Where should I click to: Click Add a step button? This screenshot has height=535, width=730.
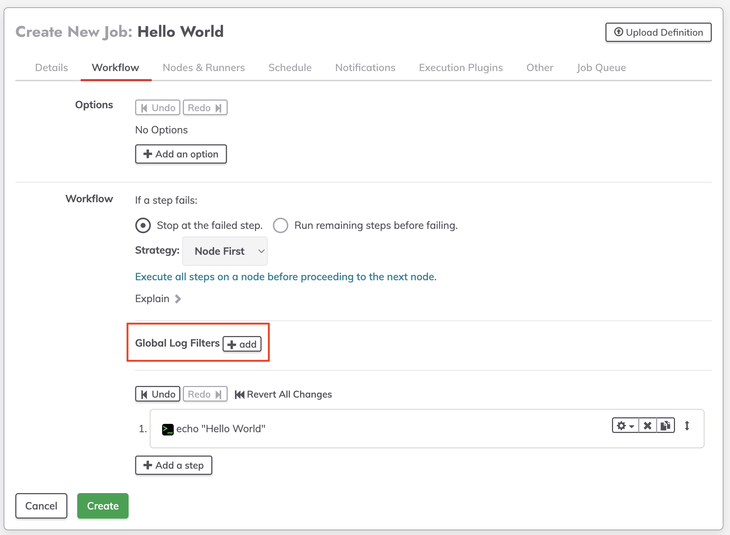[x=173, y=465]
